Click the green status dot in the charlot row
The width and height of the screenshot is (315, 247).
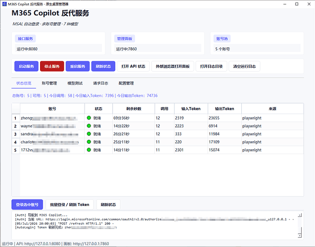pyautogui.click(x=89, y=142)
